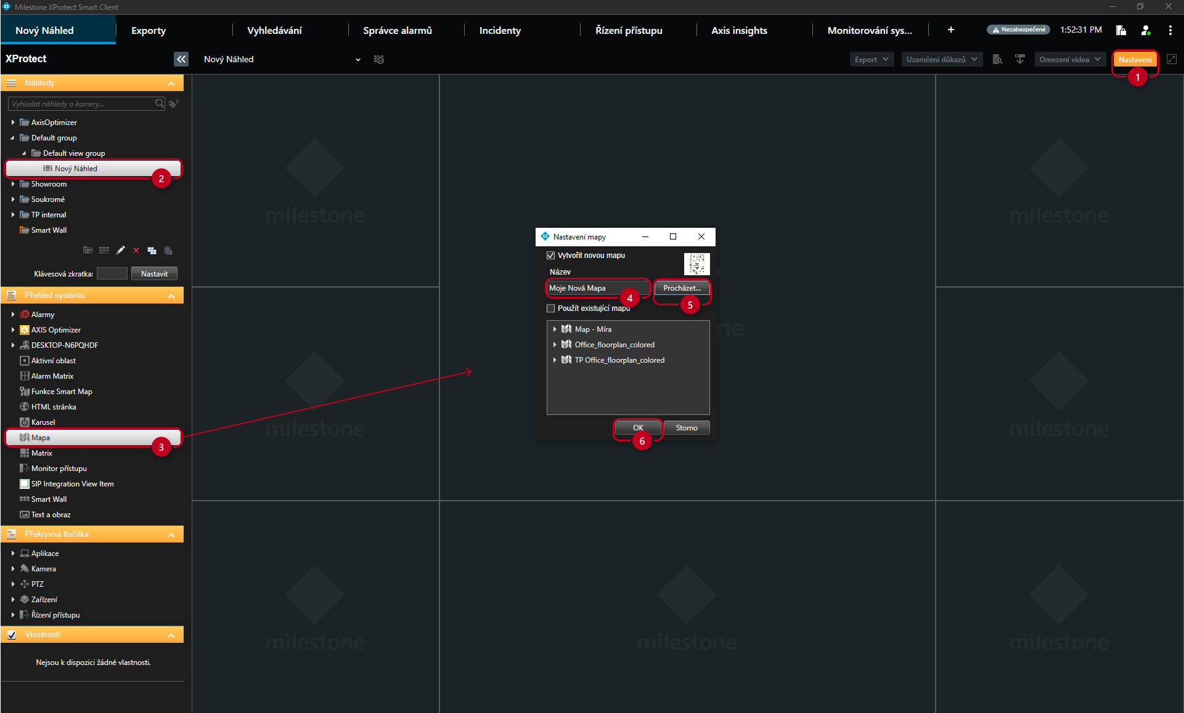Select Mapa item in system overview
1184x713 pixels.
(x=93, y=438)
